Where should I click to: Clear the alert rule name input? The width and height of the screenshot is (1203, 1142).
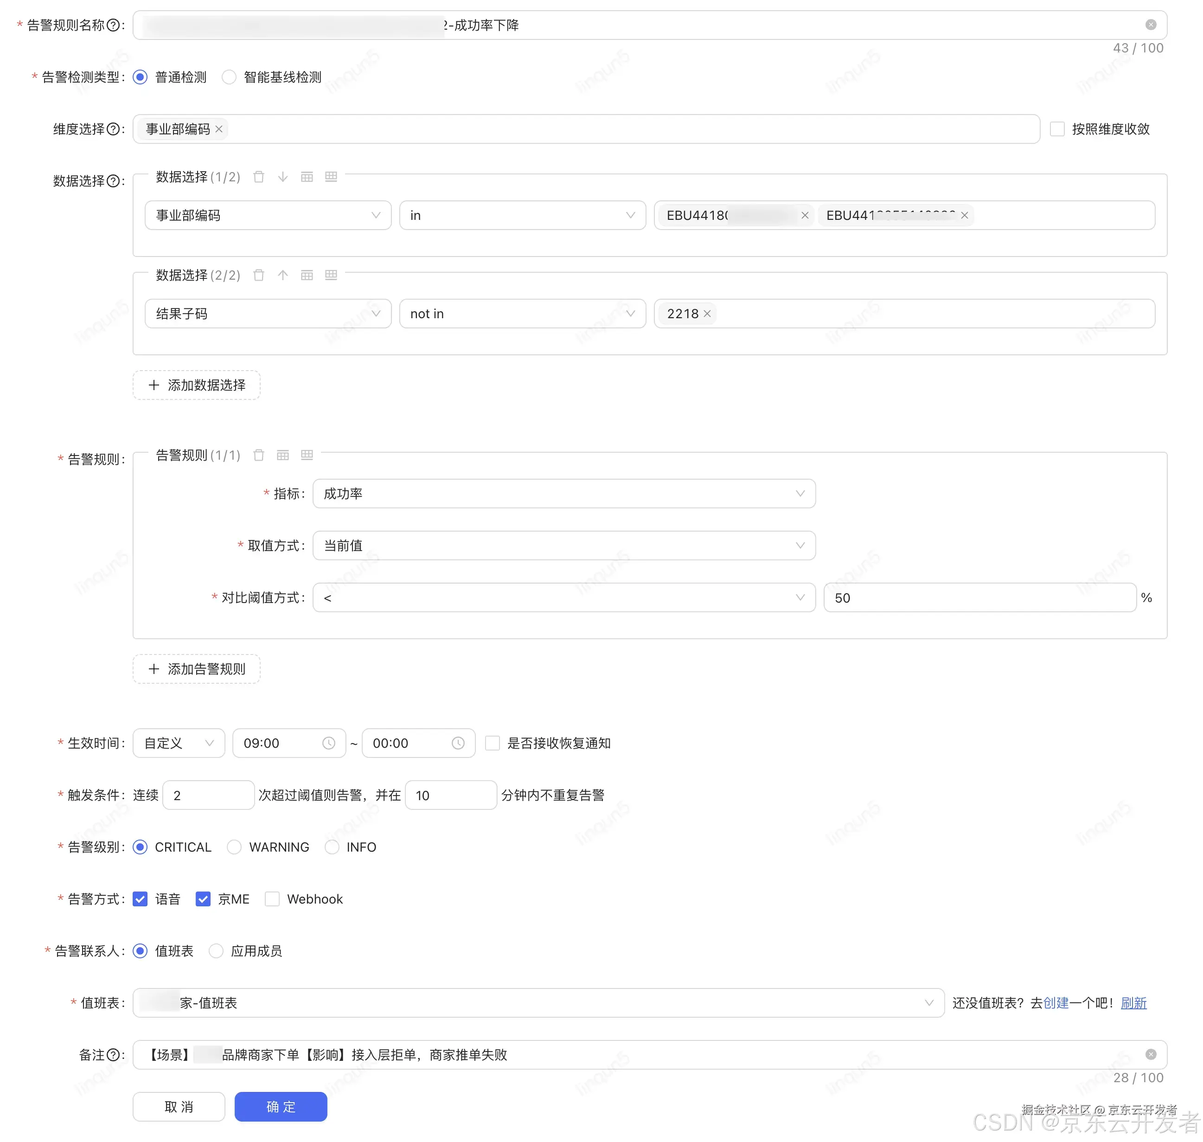[x=1150, y=24]
